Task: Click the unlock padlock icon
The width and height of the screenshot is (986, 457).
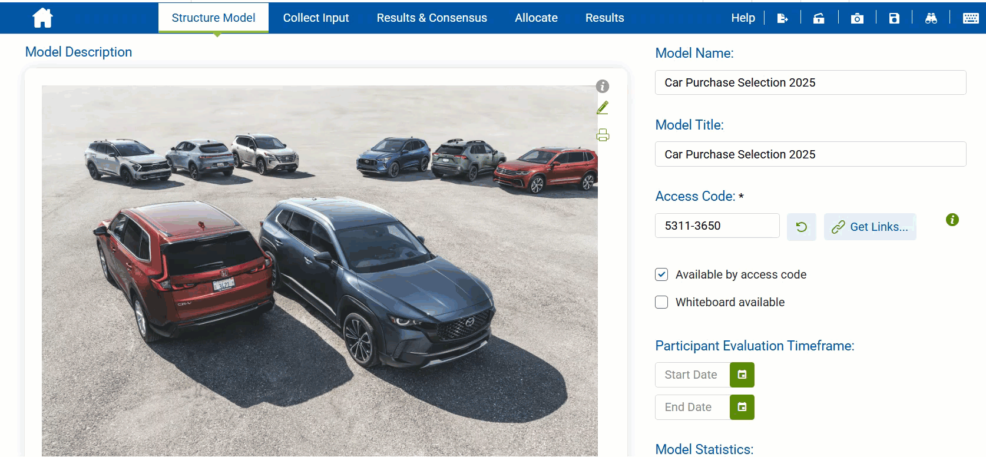Action: pyautogui.click(x=819, y=18)
